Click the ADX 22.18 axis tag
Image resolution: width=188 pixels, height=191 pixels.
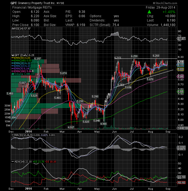coord(181,177)
